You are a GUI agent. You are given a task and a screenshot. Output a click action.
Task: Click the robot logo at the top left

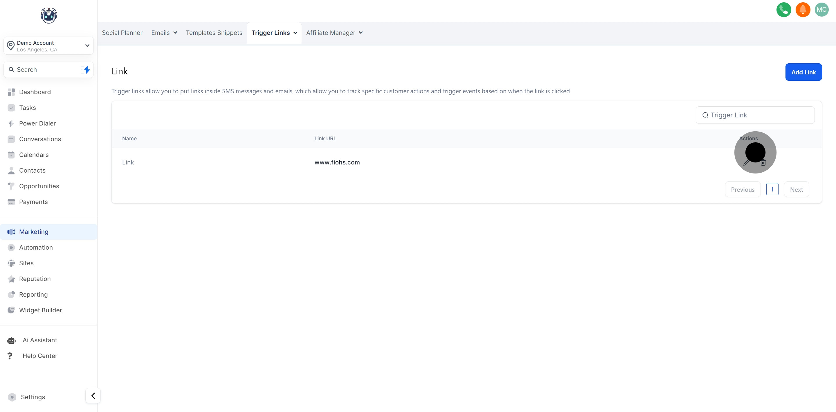(49, 16)
